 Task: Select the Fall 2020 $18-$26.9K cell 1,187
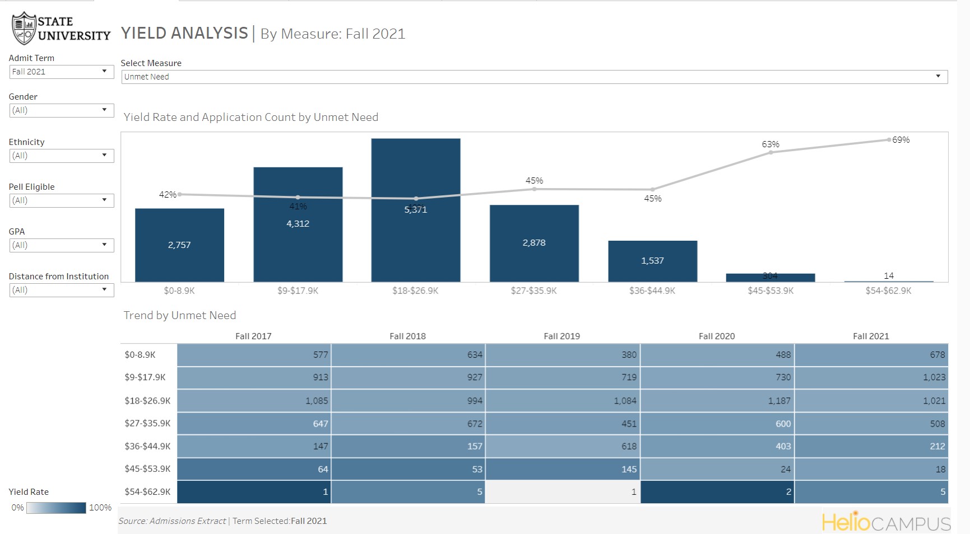[x=717, y=401]
